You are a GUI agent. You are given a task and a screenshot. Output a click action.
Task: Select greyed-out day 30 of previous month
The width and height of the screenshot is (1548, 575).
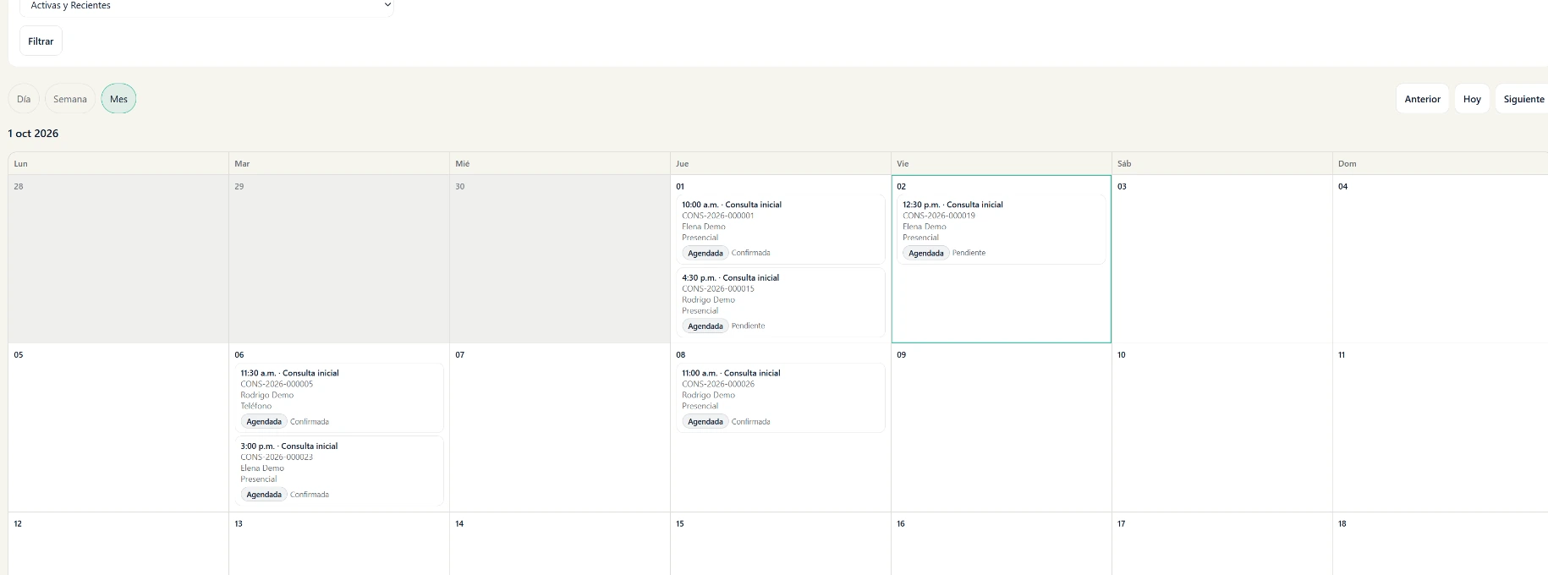(559, 259)
